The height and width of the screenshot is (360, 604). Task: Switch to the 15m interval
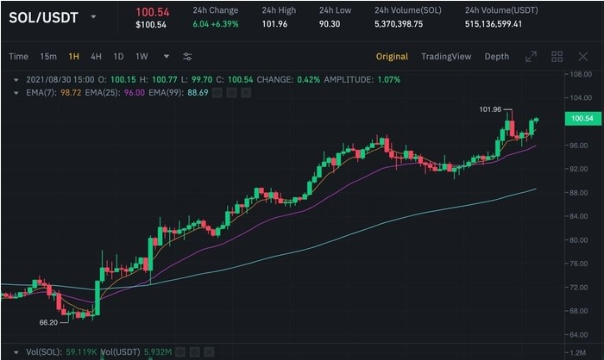pos(48,57)
